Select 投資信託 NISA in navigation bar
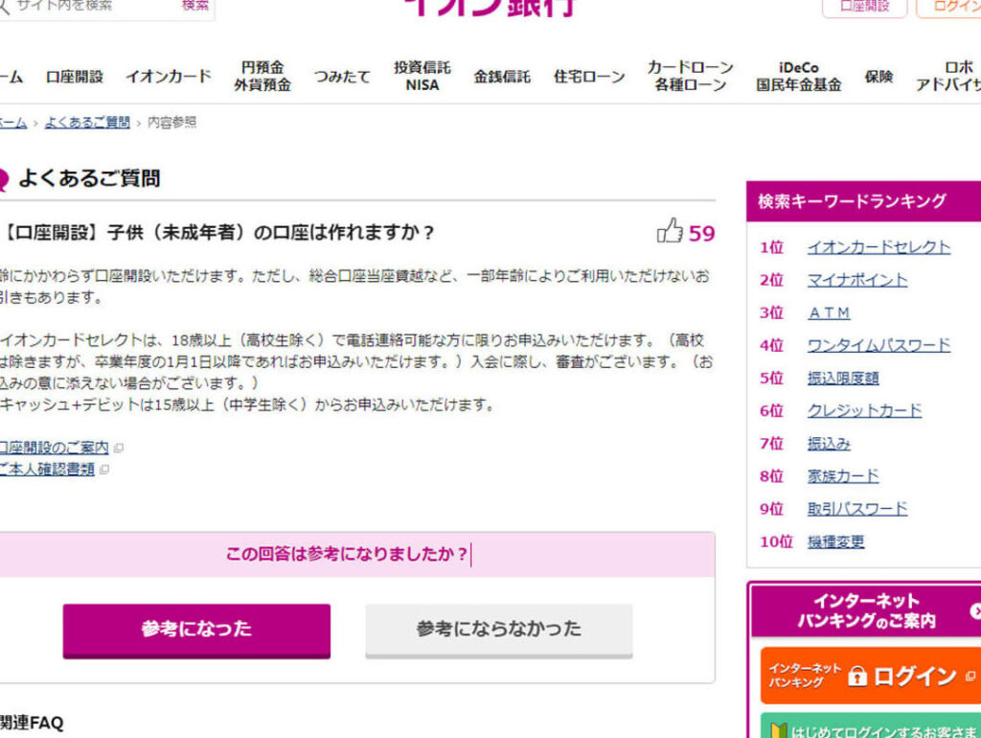The width and height of the screenshot is (981, 738). [422, 77]
